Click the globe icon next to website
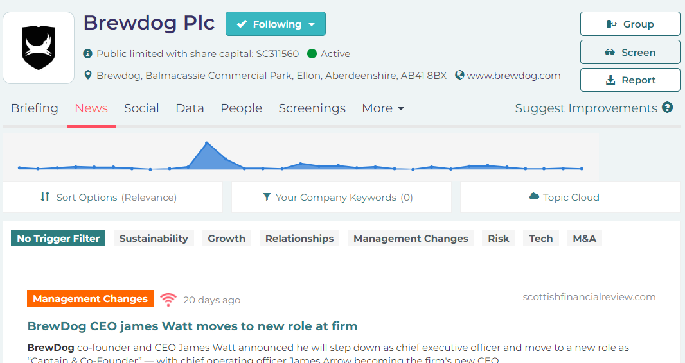 (459, 75)
